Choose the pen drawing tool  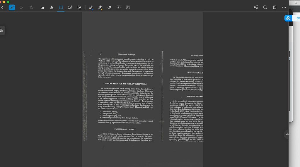(x=91, y=7)
